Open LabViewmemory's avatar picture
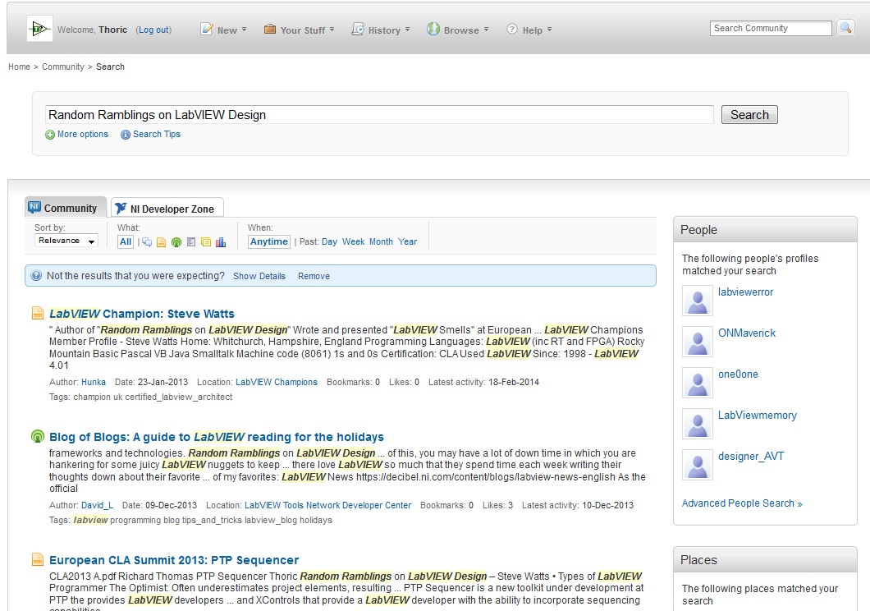The image size is (870, 611). 698,424
